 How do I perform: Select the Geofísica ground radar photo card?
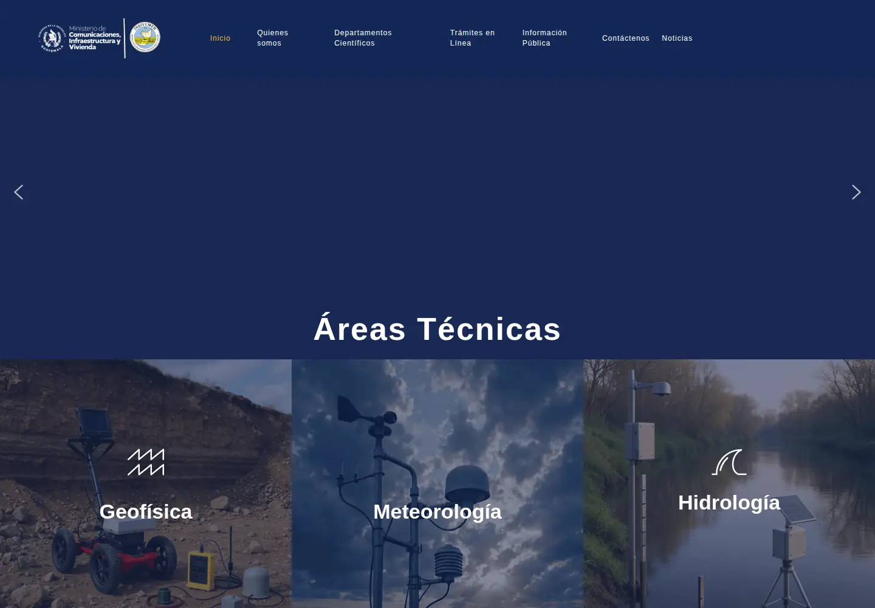[x=146, y=483]
